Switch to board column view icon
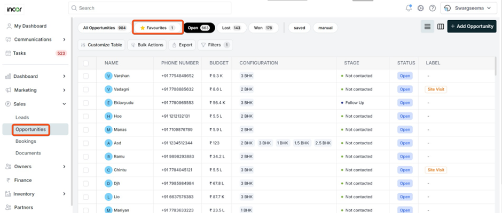This screenshot has height=213, width=502. [x=441, y=27]
